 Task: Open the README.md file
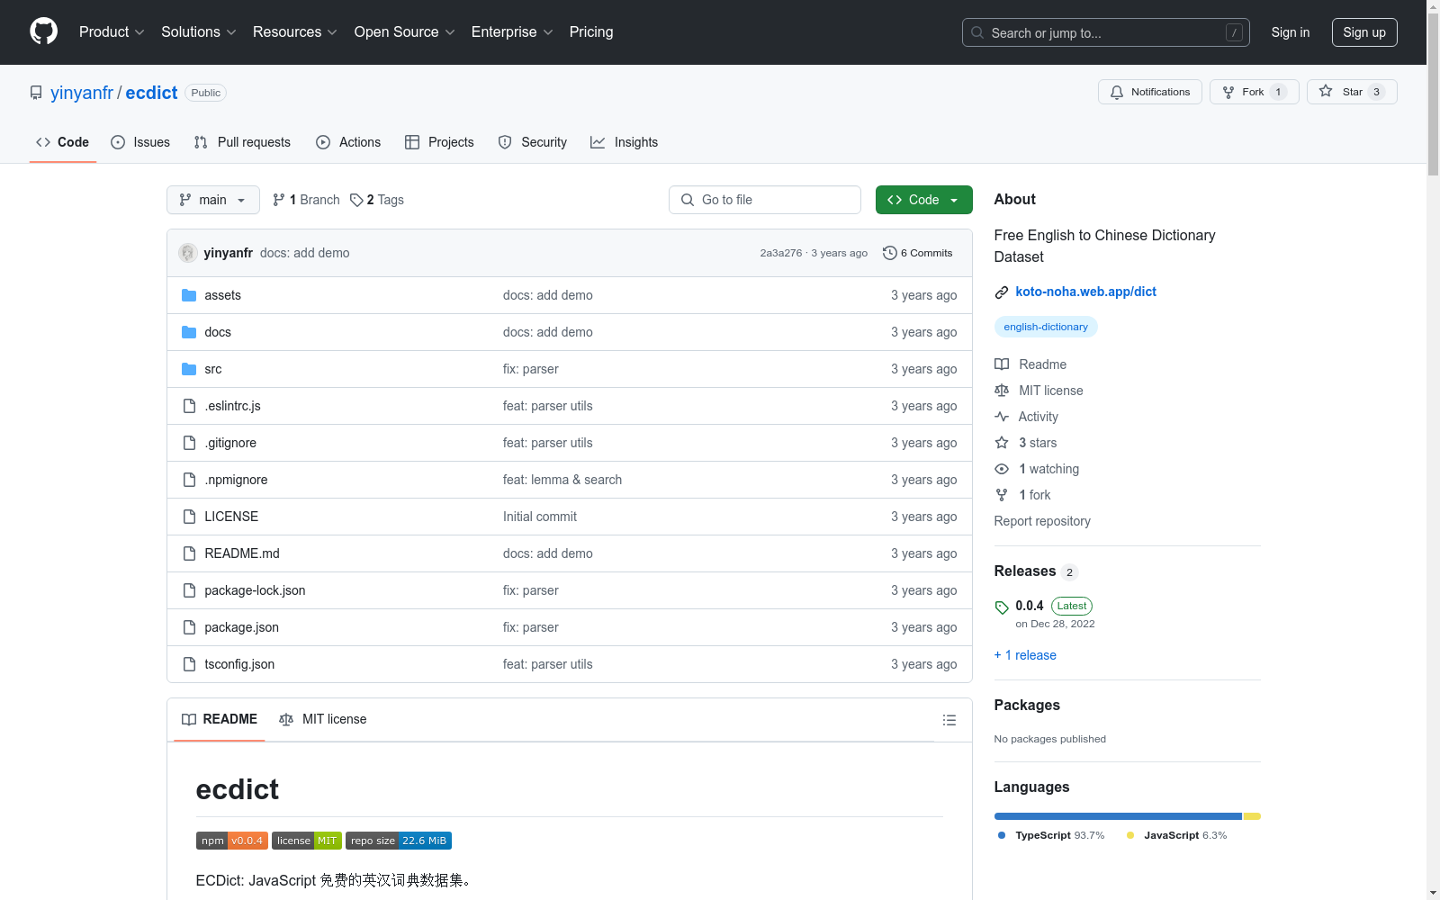(x=242, y=553)
